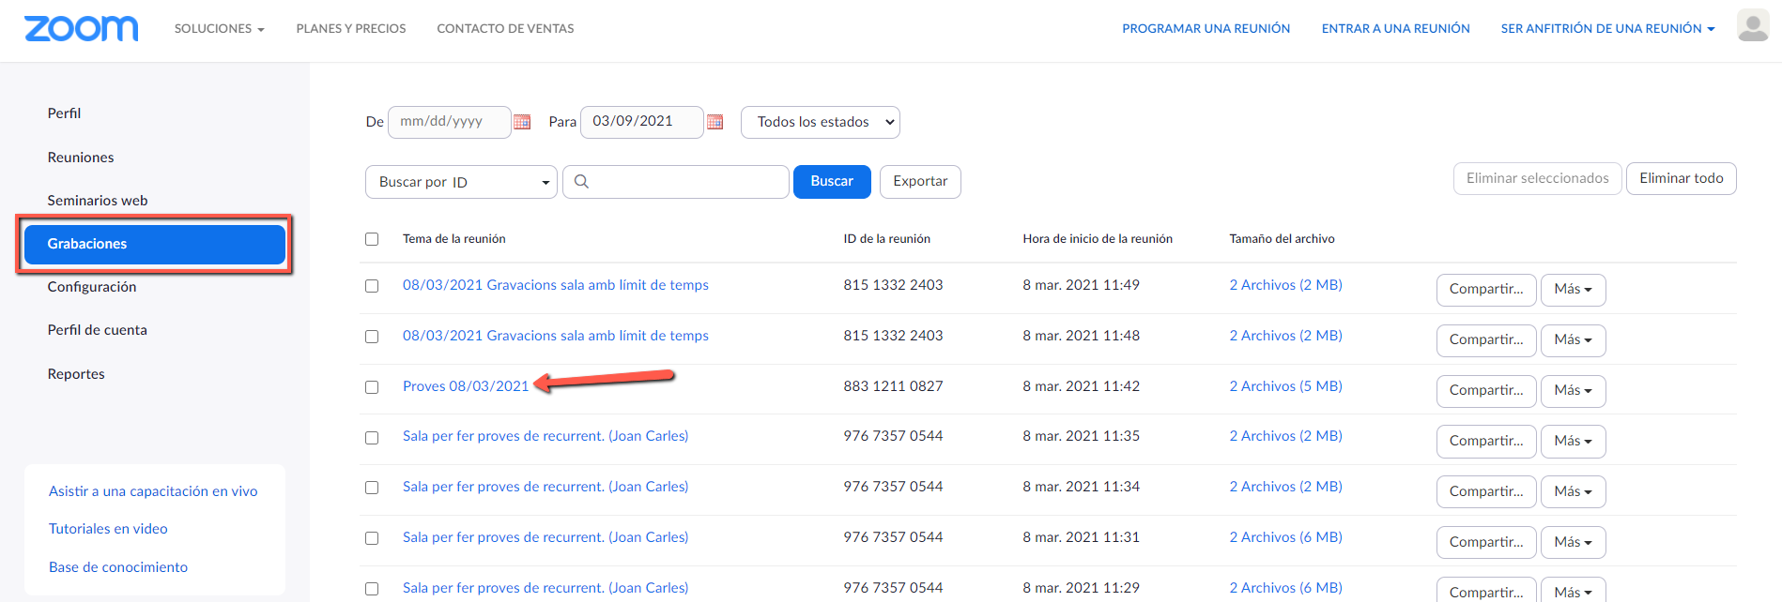
Task: Open the 'Para' date calendar icon
Action: [x=714, y=122]
